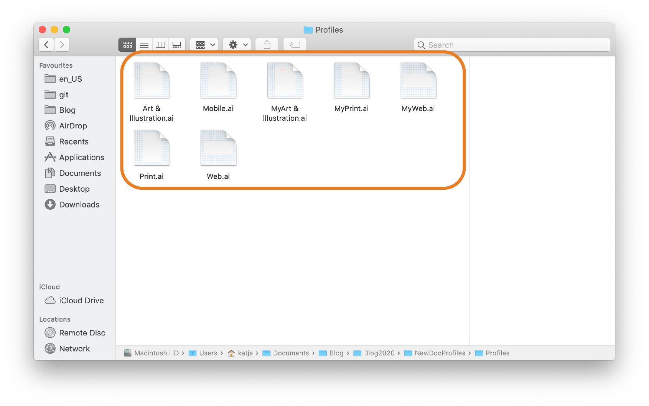Viewport: 649px width, 406px height.
Task: Focus the Search field
Action: pos(512,45)
